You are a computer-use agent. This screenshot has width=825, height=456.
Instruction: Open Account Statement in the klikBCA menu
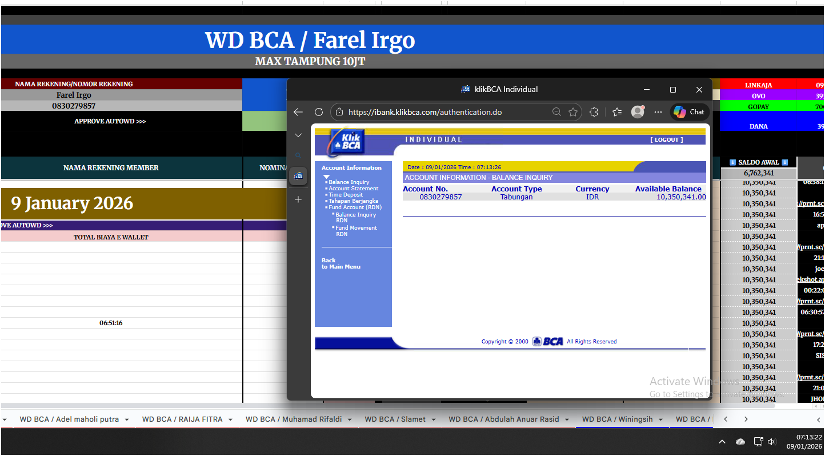tap(353, 189)
